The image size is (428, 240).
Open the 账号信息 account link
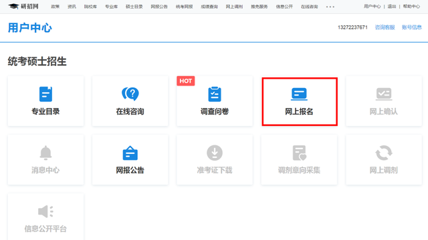tap(412, 27)
